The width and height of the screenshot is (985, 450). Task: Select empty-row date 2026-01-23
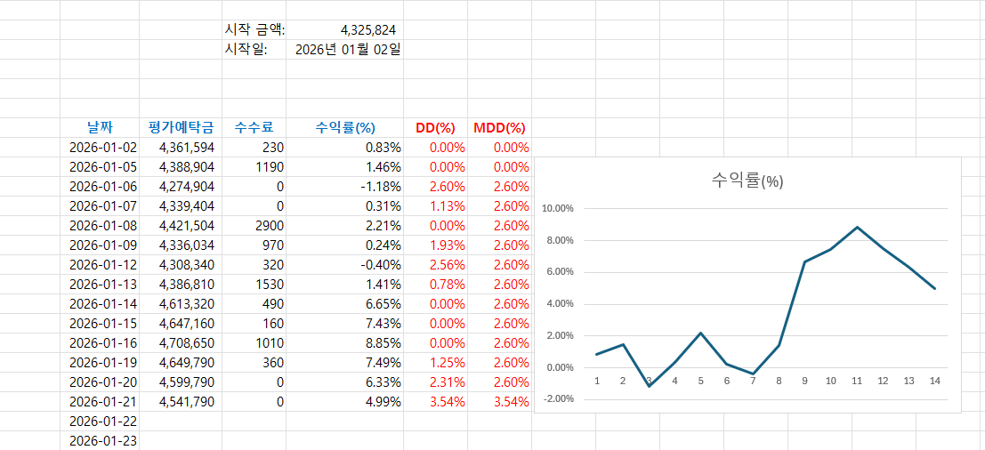point(103,440)
